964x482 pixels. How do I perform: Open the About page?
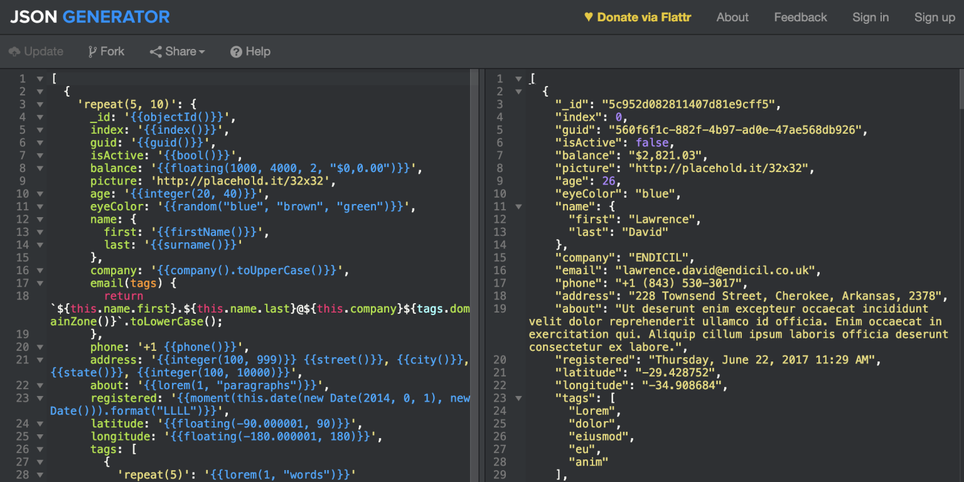click(732, 17)
